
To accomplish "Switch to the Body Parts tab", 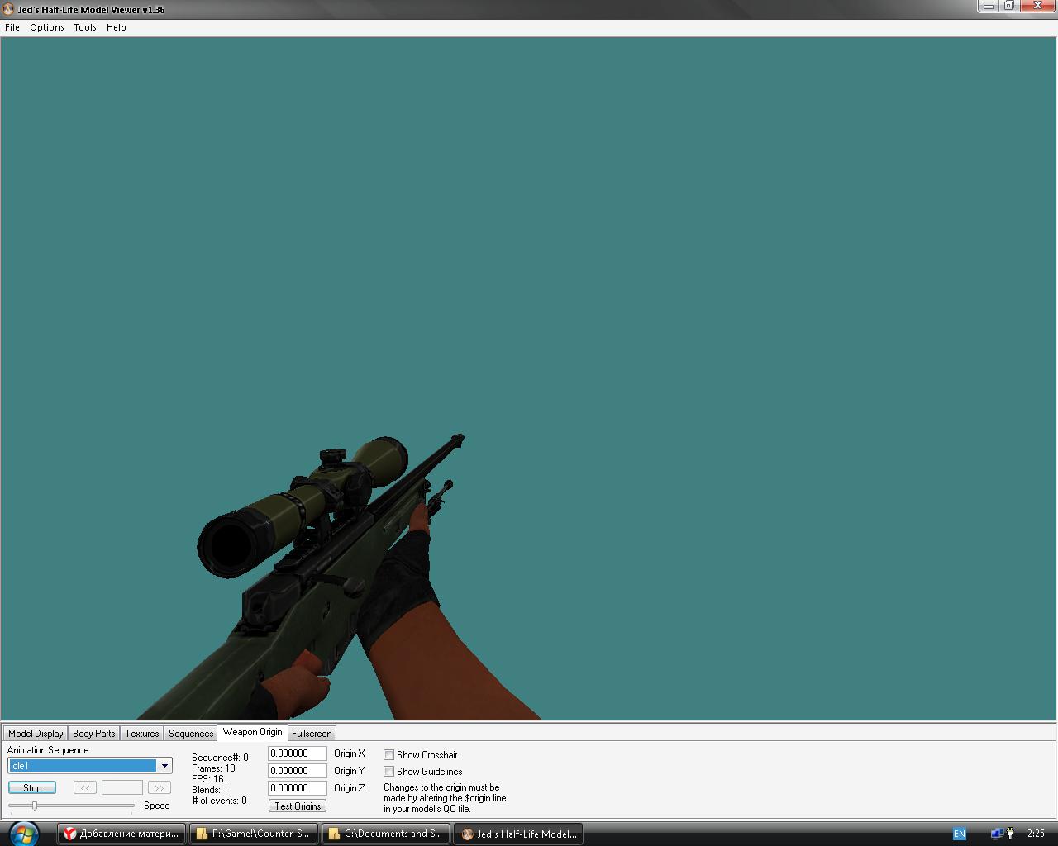I will click(94, 734).
